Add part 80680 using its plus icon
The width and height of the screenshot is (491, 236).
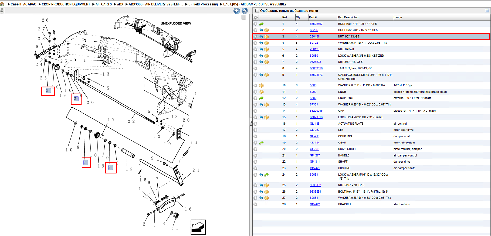click(256, 56)
